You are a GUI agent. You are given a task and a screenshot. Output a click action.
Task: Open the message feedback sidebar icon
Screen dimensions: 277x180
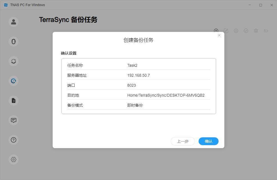[x=14, y=120]
